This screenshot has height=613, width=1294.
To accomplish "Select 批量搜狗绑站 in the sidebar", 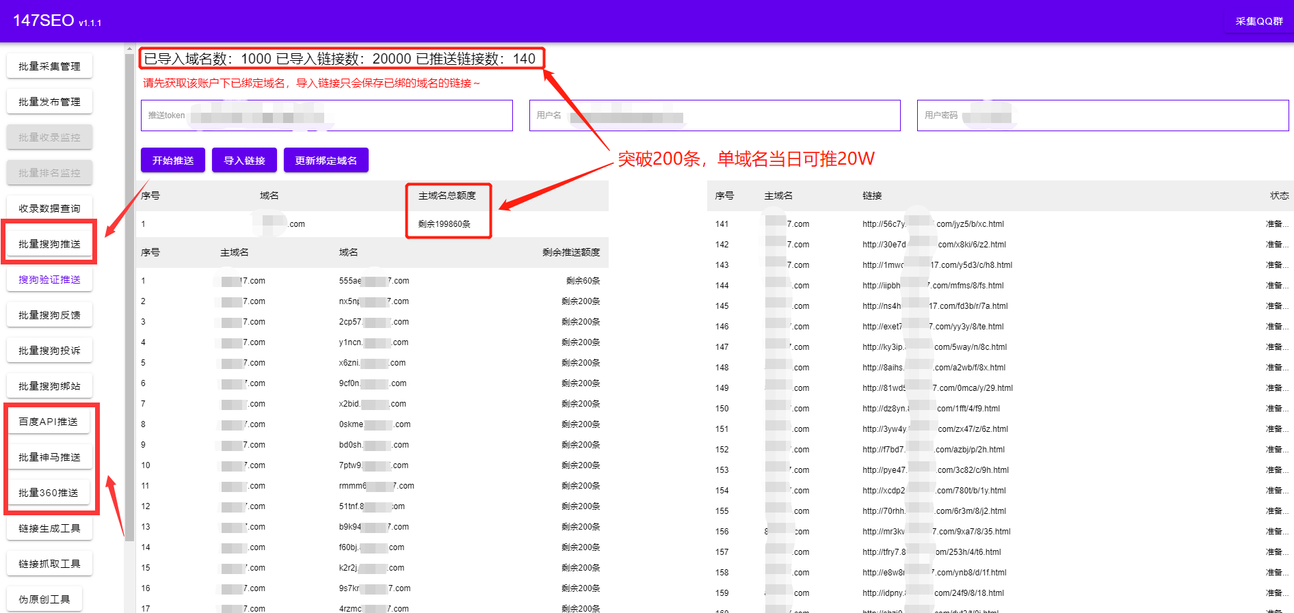I will [49, 386].
